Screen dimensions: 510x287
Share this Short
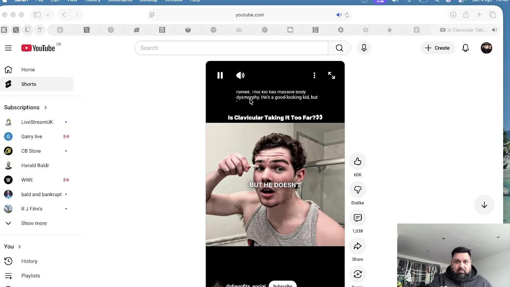tap(357, 246)
